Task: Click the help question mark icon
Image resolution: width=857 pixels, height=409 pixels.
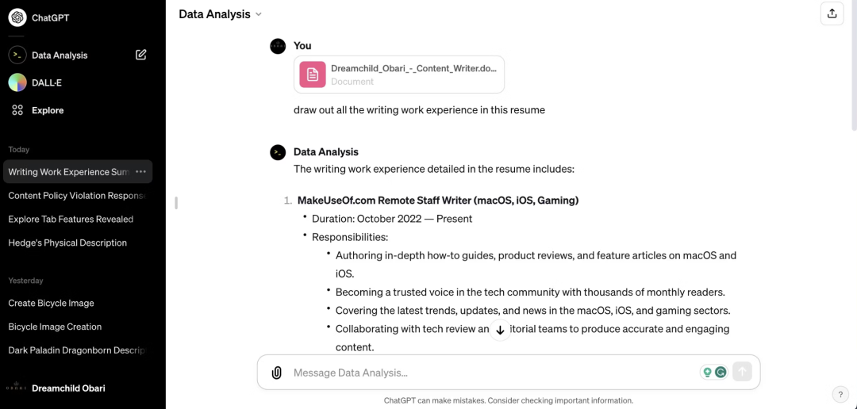Action: tap(840, 395)
